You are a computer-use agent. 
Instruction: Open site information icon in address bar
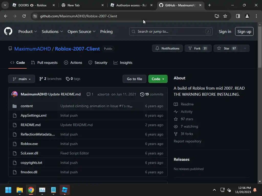[35, 16]
